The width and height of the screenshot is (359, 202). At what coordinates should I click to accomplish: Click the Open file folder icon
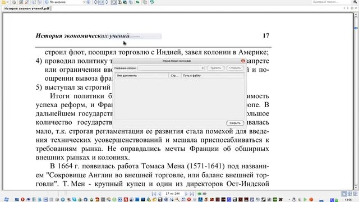point(3,2)
